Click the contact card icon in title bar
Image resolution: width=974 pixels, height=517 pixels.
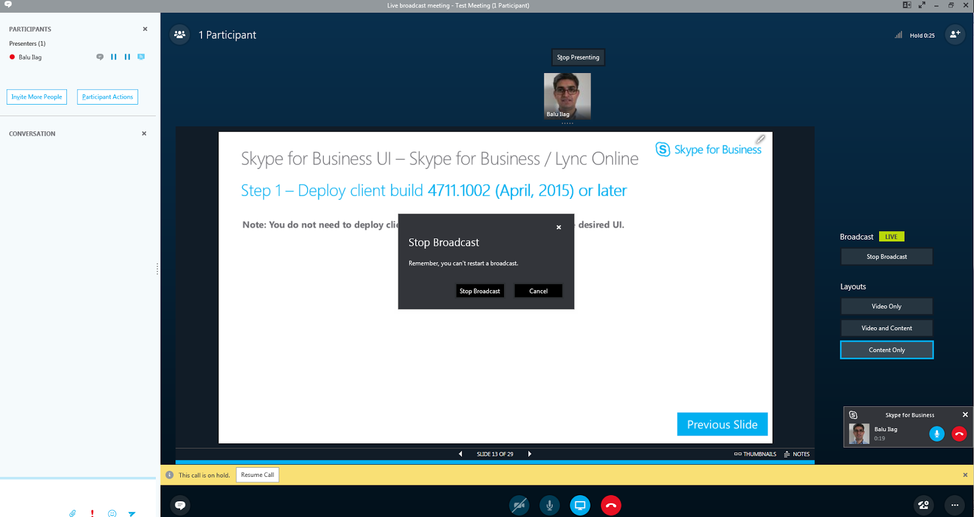click(x=907, y=5)
